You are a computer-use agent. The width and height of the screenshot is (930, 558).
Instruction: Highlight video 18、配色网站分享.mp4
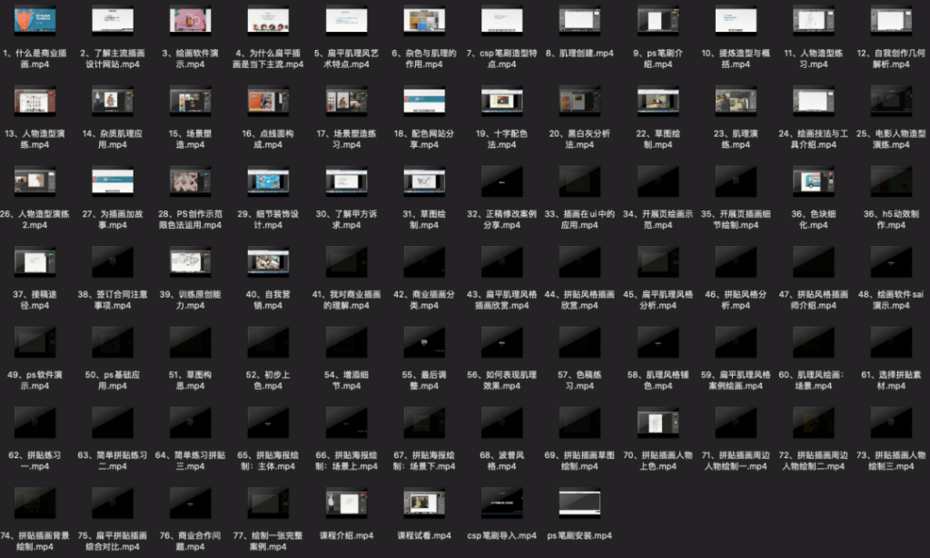[424, 100]
